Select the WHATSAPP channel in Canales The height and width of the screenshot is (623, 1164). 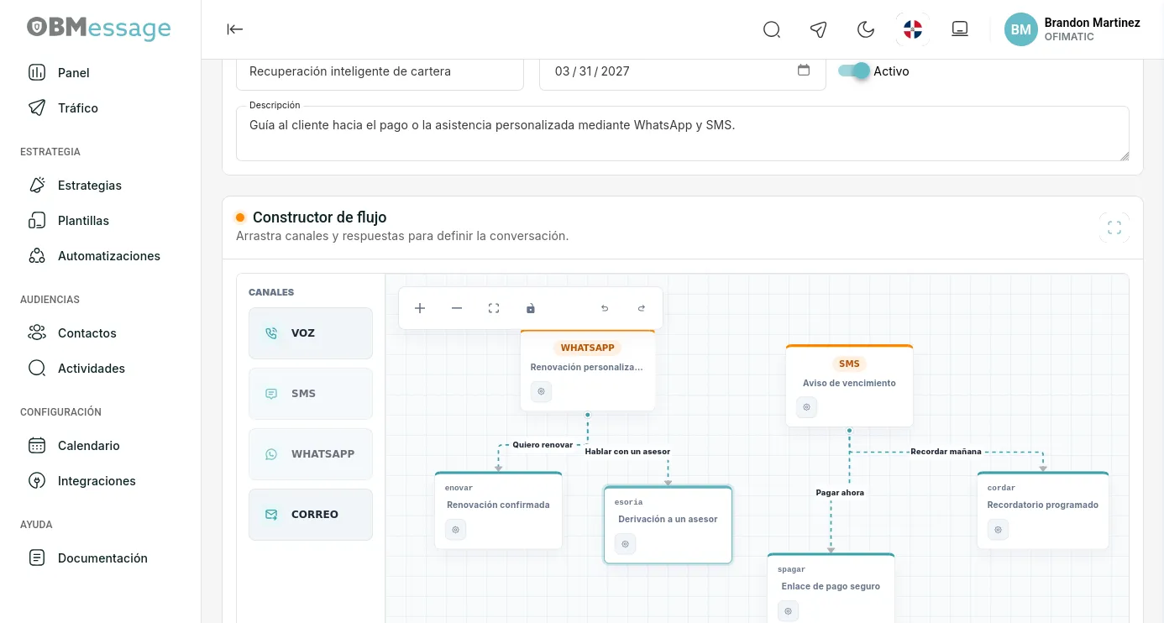[x=311, y=454]
